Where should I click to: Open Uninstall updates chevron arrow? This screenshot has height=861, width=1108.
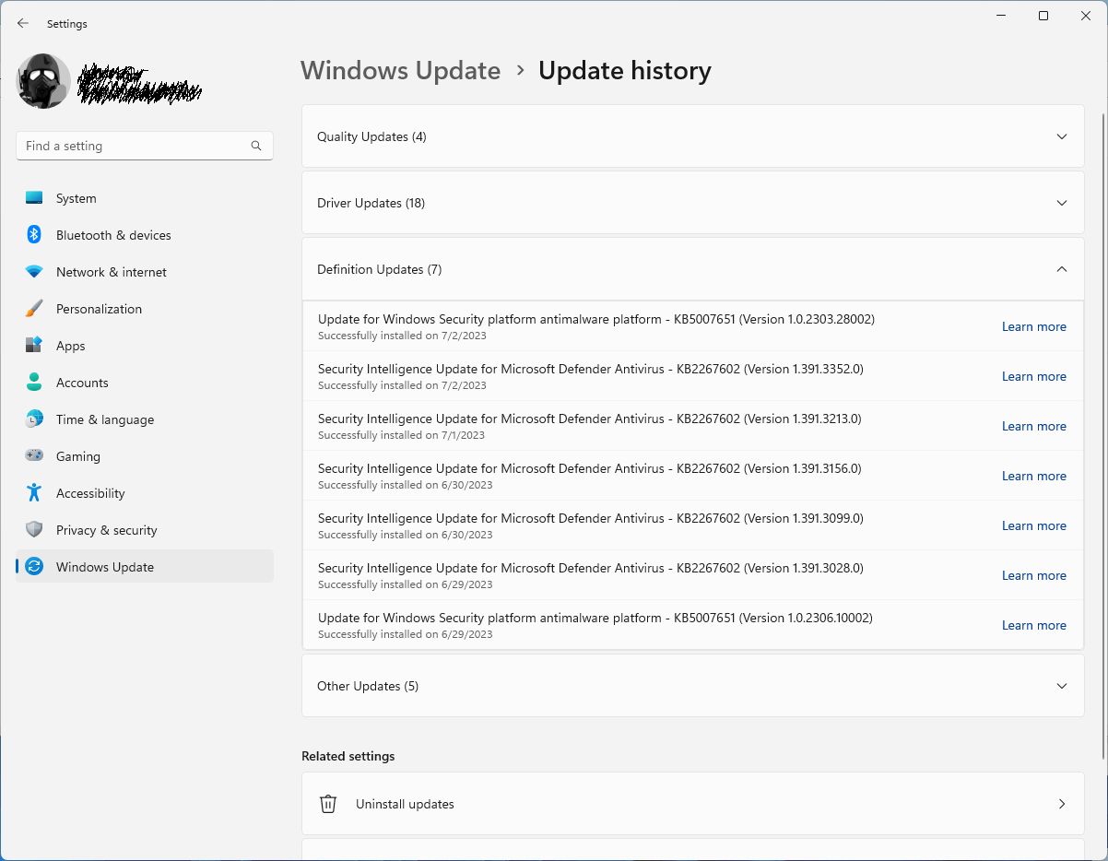pos(1062,804)
